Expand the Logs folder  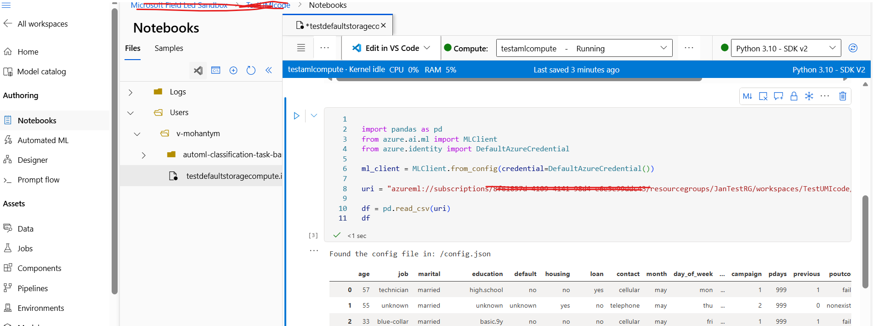[130, 92]
